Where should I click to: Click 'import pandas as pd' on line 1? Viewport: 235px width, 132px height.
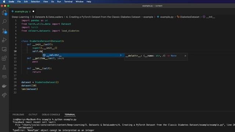pyautogui.click(x=35, y=21)
